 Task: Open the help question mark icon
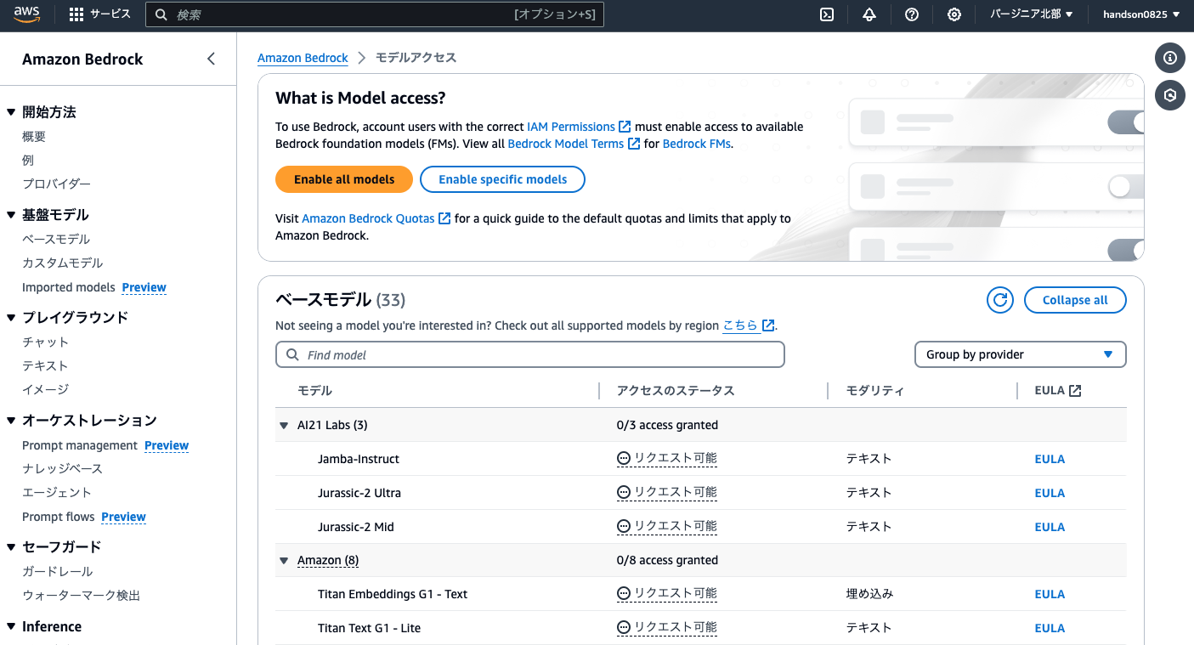point(912,14)
